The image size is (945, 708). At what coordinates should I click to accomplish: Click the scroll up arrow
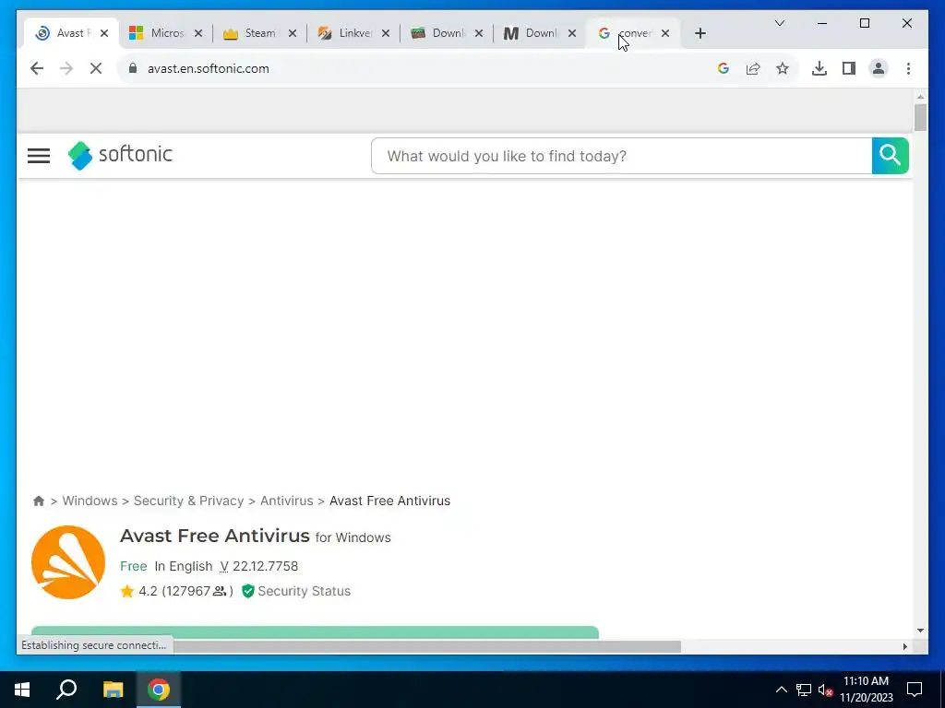920,96
